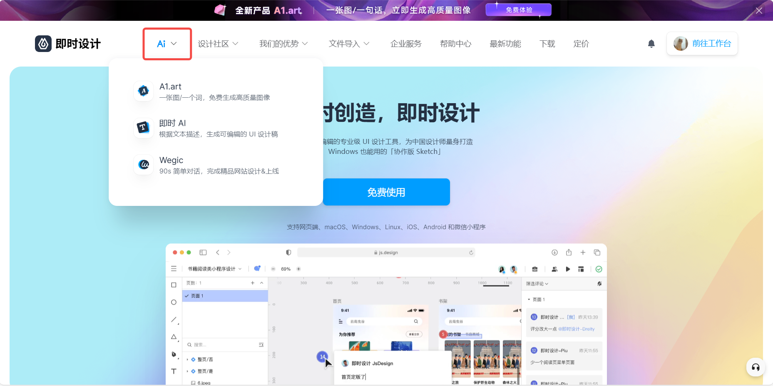The image size is (773, 386).
Task: Click the A1.art hexagon icon in the dropdown
Action: coord(144,91)
